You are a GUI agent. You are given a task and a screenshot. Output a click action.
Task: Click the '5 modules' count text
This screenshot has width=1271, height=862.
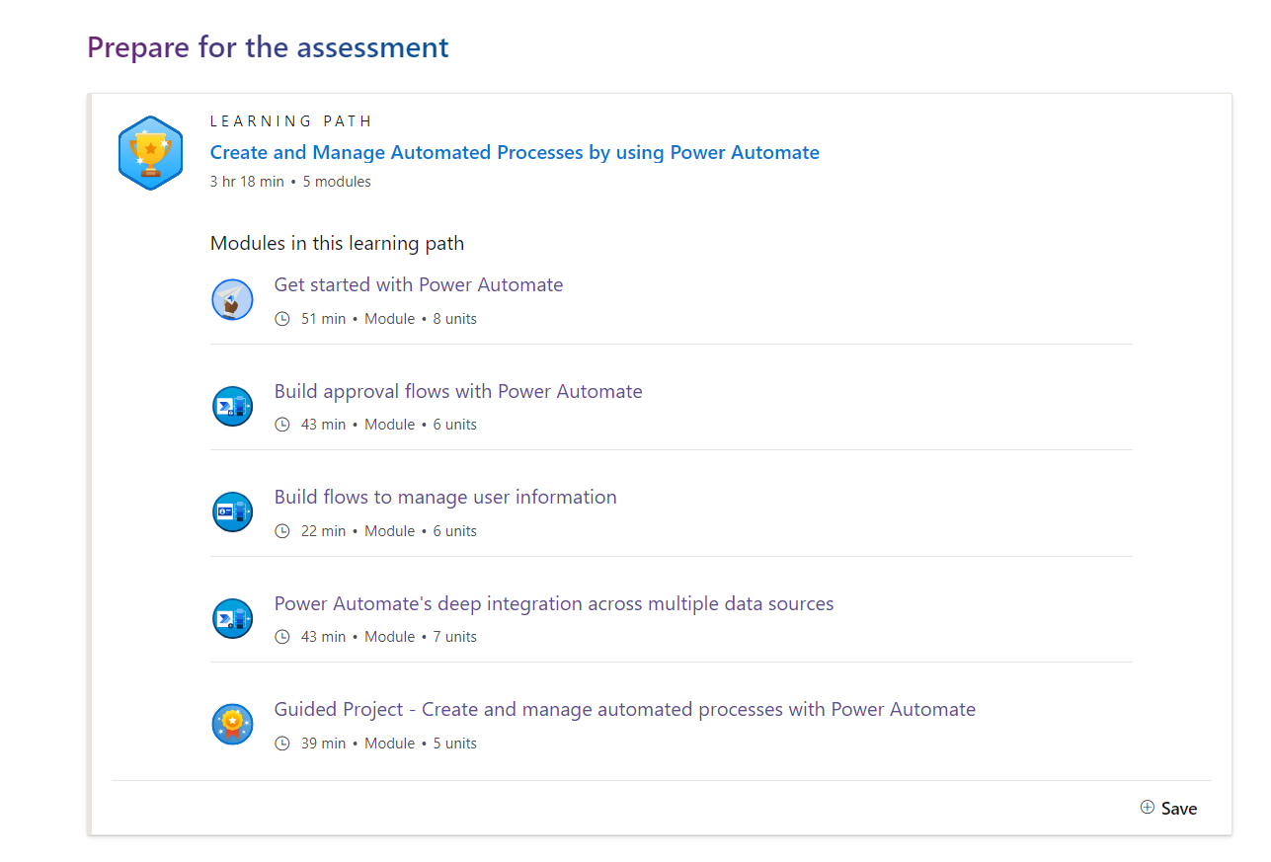337,182
